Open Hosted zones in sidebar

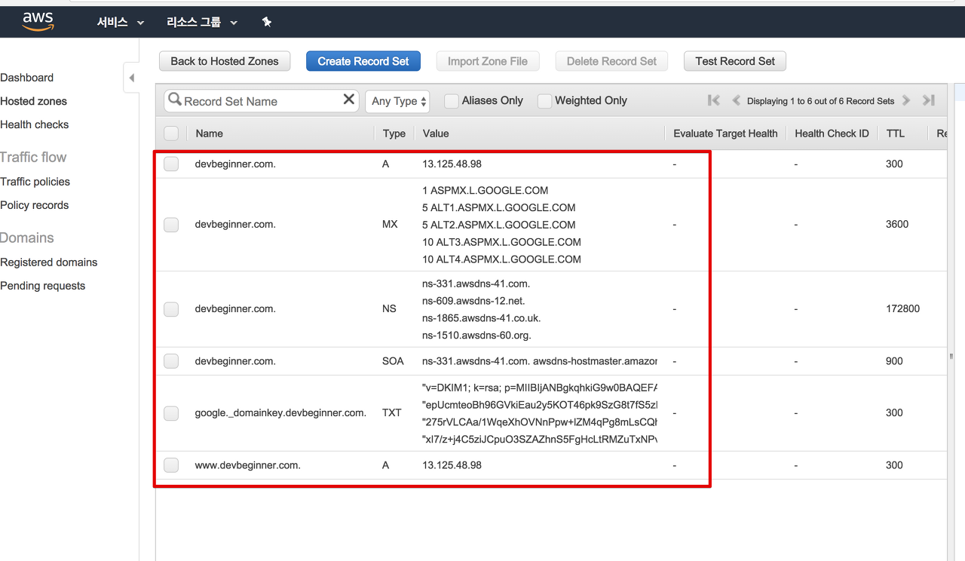[x=34, y=101]
